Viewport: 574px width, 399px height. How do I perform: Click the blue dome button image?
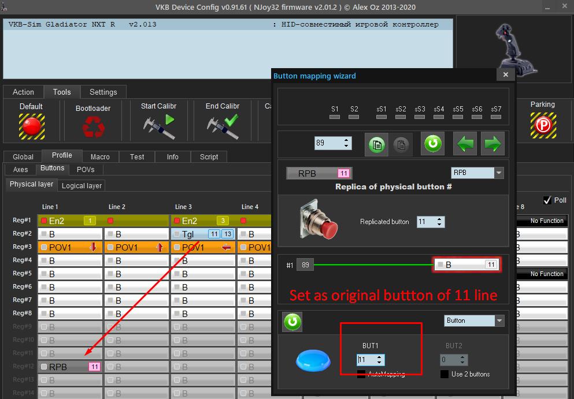coord(313,360)
